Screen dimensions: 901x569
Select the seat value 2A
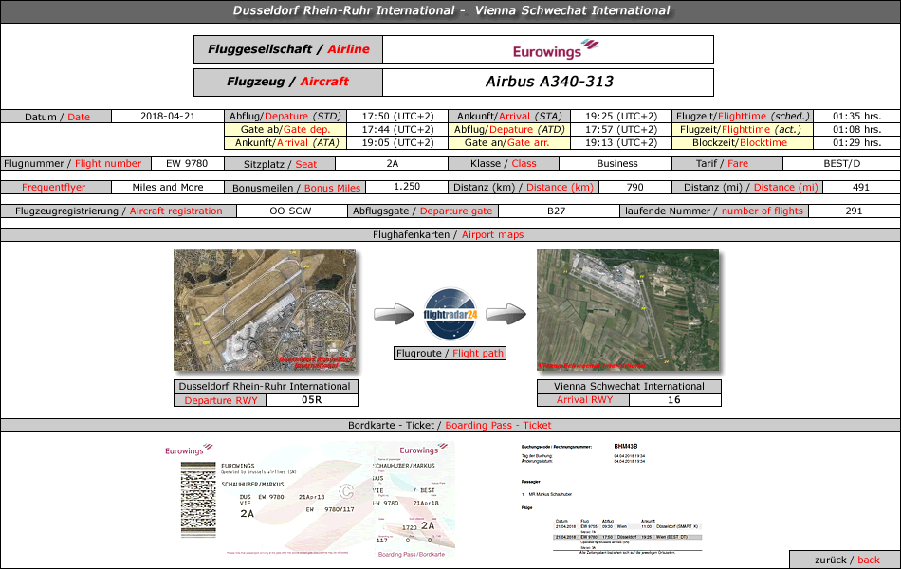point(393,163)
